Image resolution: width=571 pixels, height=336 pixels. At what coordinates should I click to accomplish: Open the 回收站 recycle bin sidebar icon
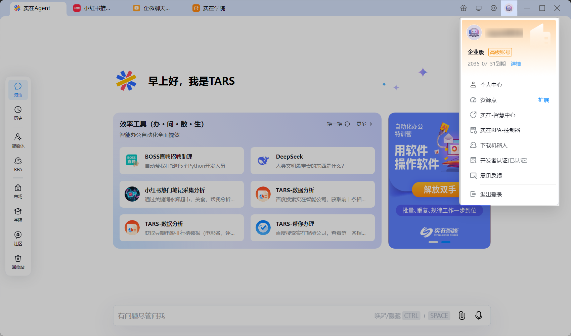pyautogui.click(x=18, y=262)
